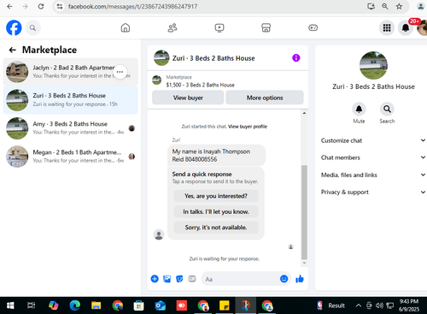The height and width of the screenshot is (314, 427).
Task: Reload the page with browser refresh icon
Action: click(x=41, y=6)
